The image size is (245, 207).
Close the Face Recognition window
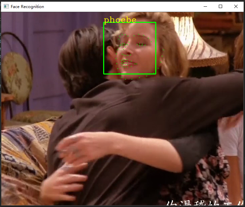[x=236, y=6]
